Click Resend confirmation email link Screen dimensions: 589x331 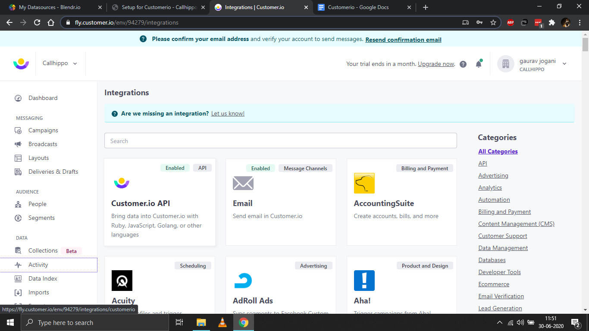403,40
